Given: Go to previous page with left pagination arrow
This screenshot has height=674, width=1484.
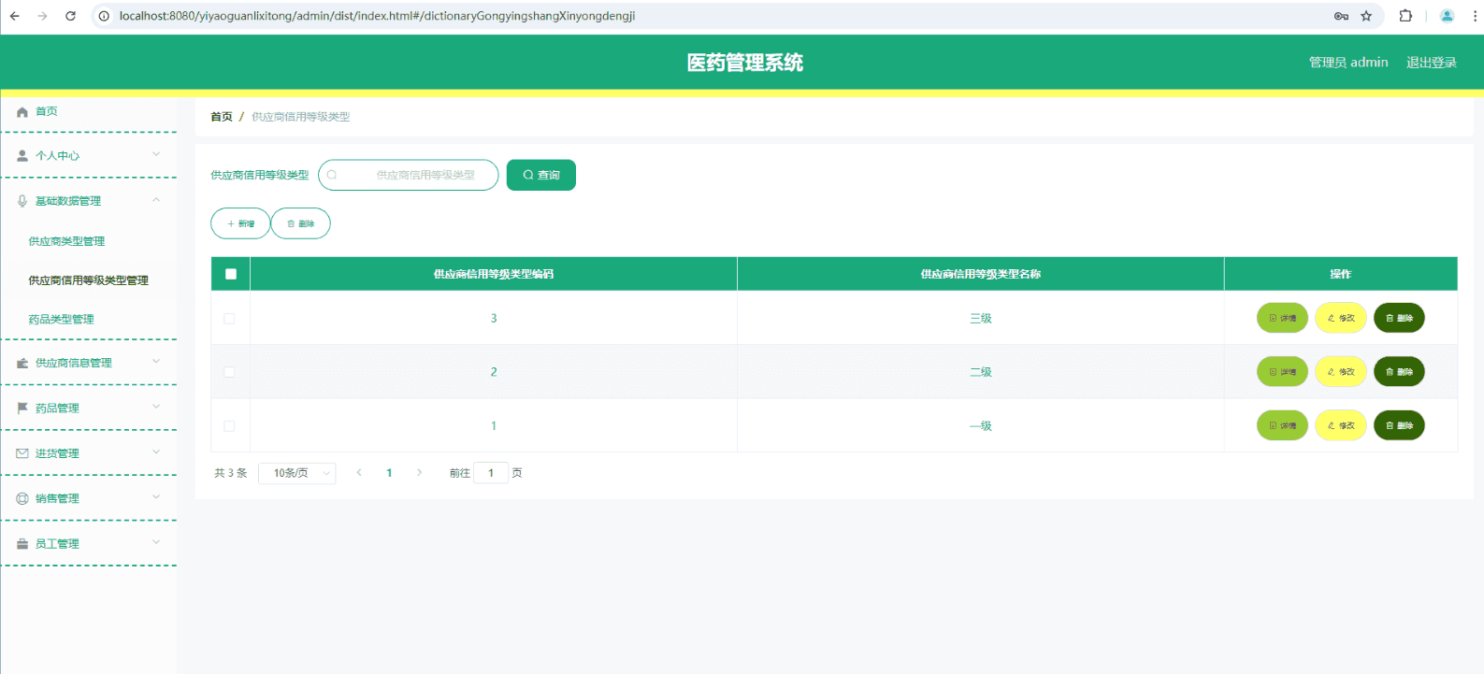Looking at the screenshot, I should pyautogui.click(x=359, y=473).
